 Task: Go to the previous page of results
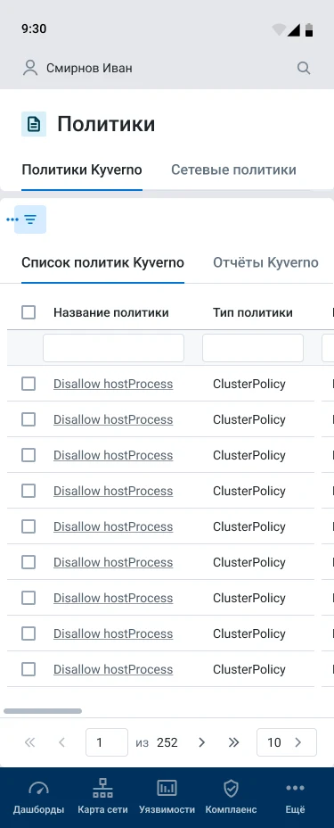pos(61,742)
